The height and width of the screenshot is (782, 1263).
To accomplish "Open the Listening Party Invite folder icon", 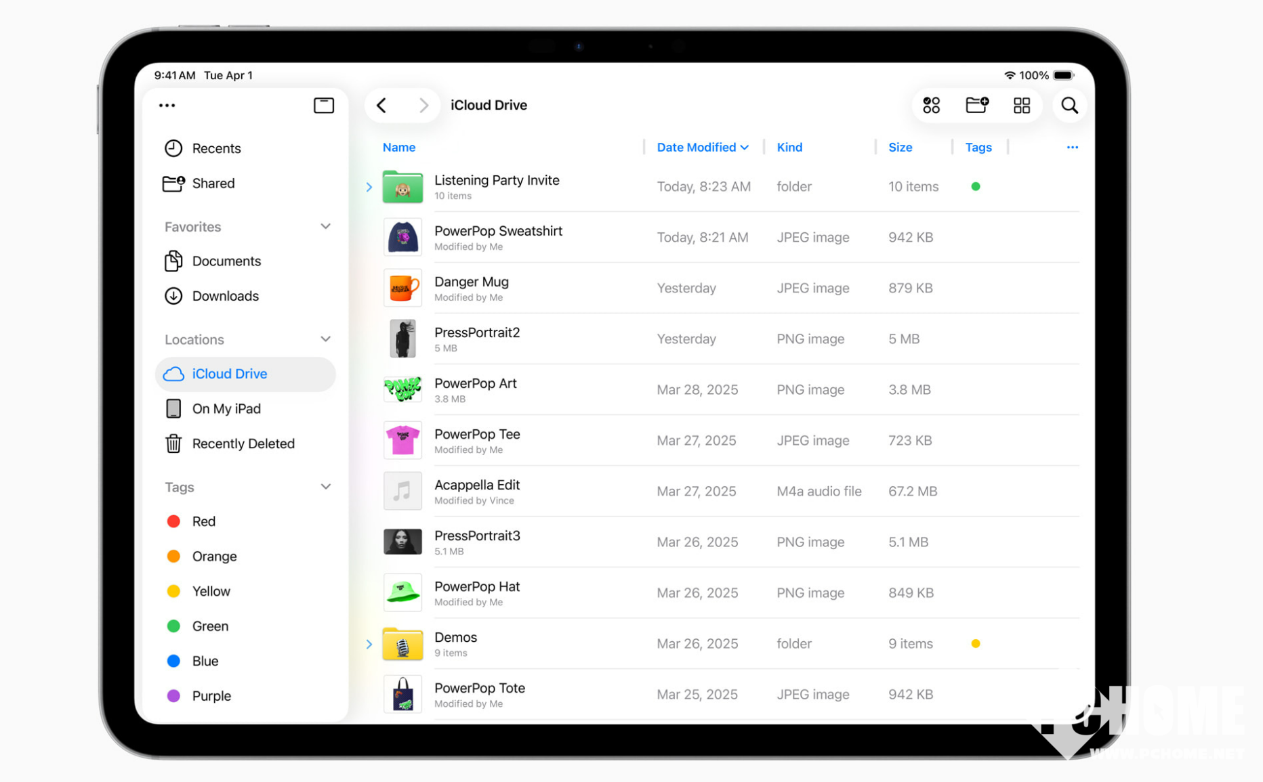I will point(402,187).
